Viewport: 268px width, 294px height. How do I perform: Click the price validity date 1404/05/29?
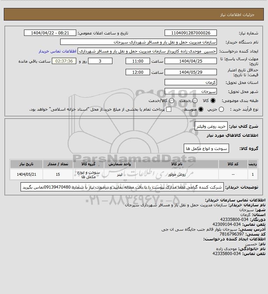pos(190,72)
